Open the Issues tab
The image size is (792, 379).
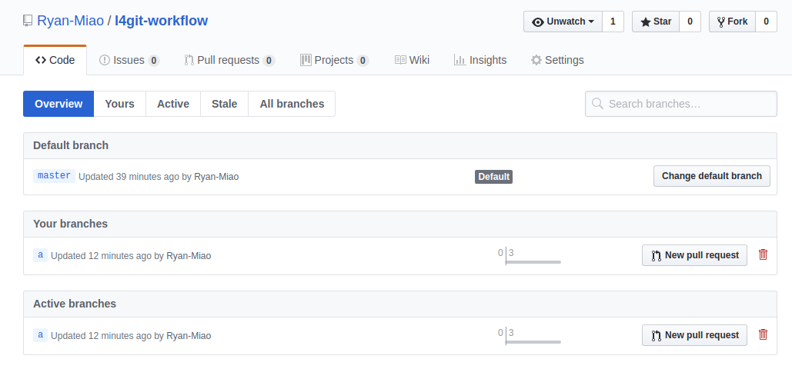point(129,60)
